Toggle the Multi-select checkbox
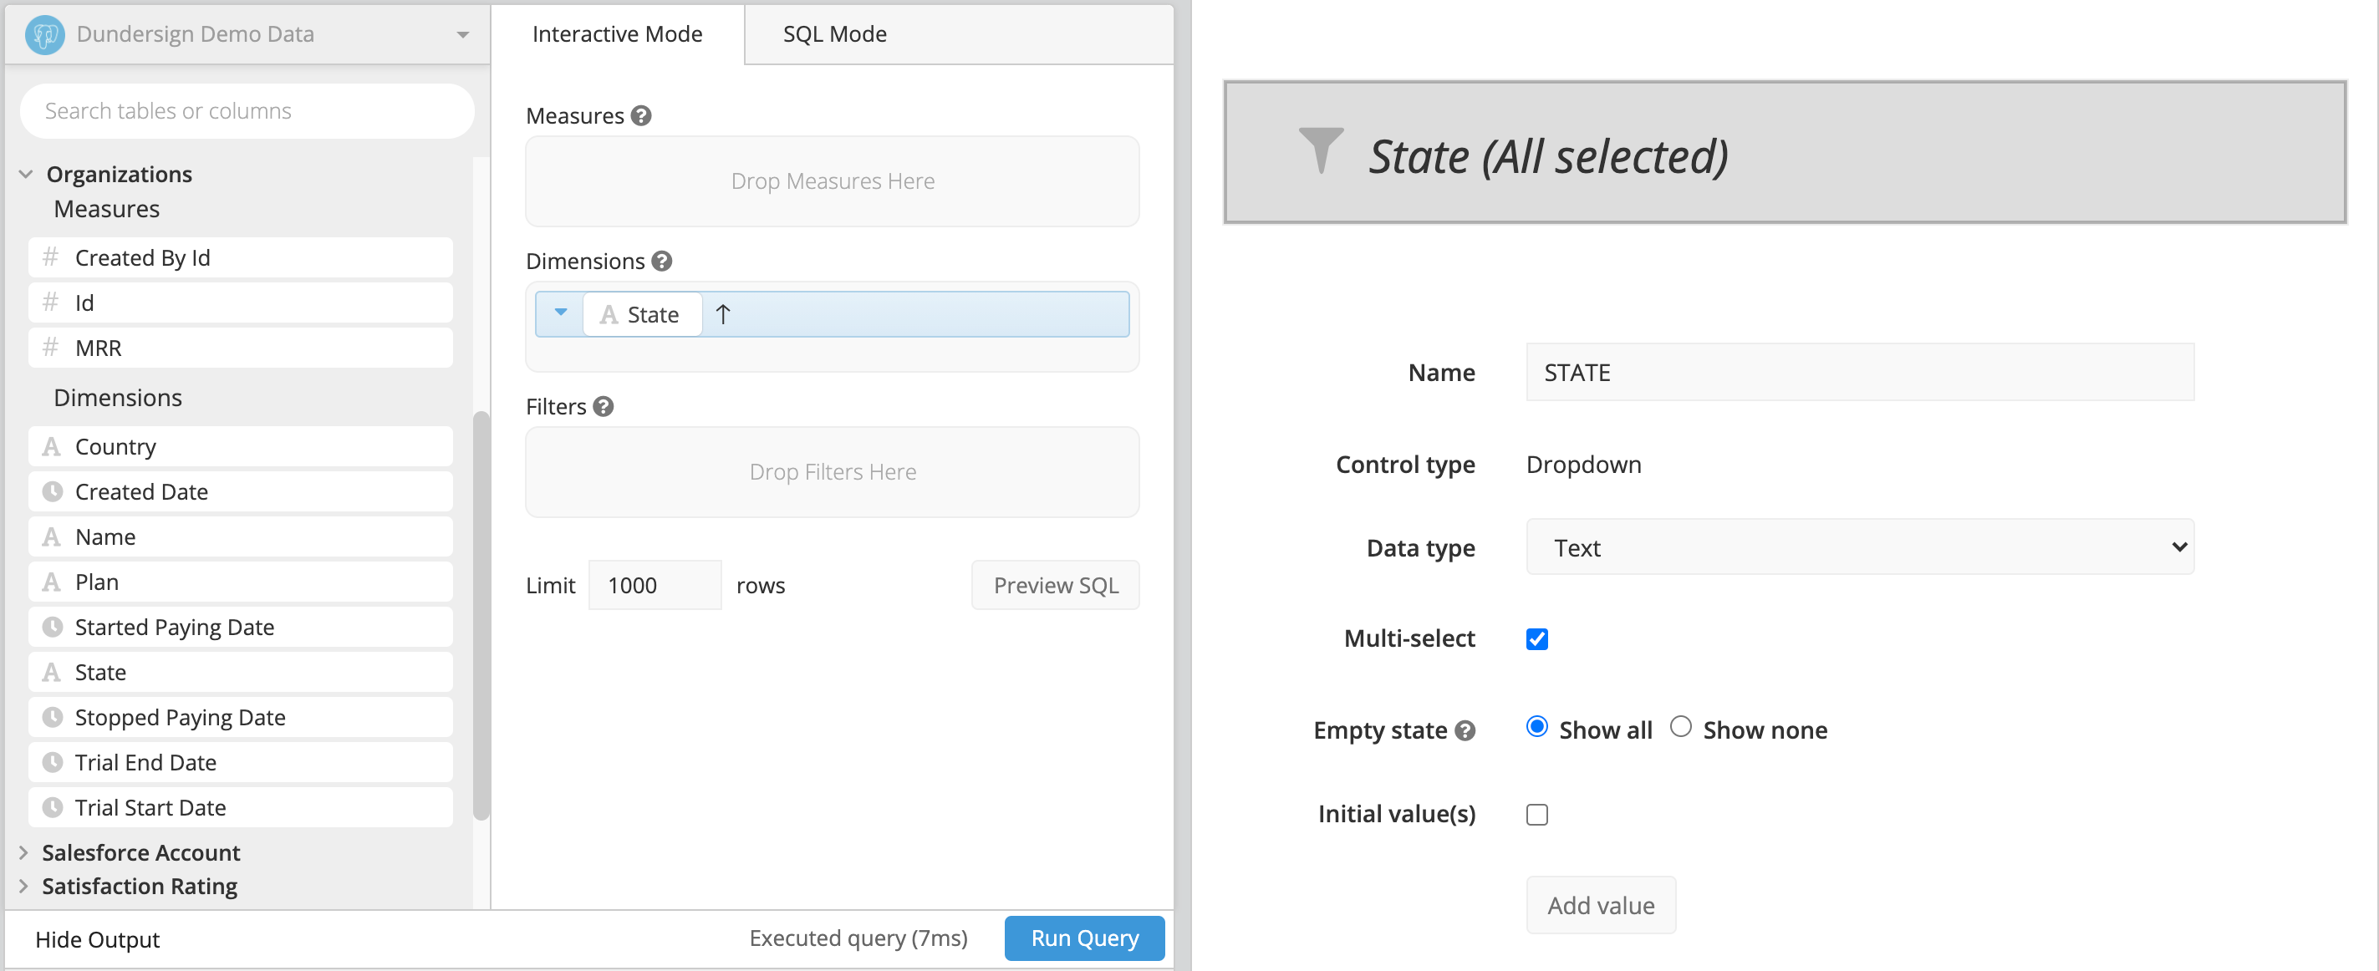 (1536, 638)
